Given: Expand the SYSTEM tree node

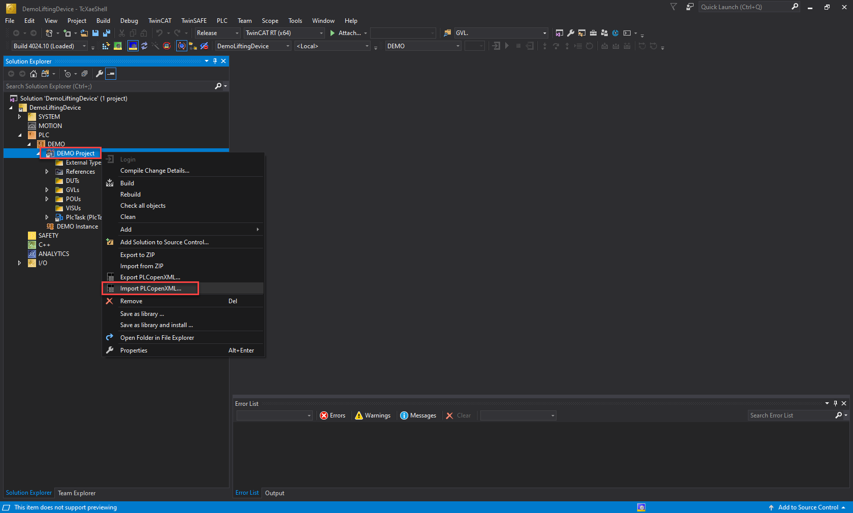Looking at the screenshot, I should coord(20,117).
